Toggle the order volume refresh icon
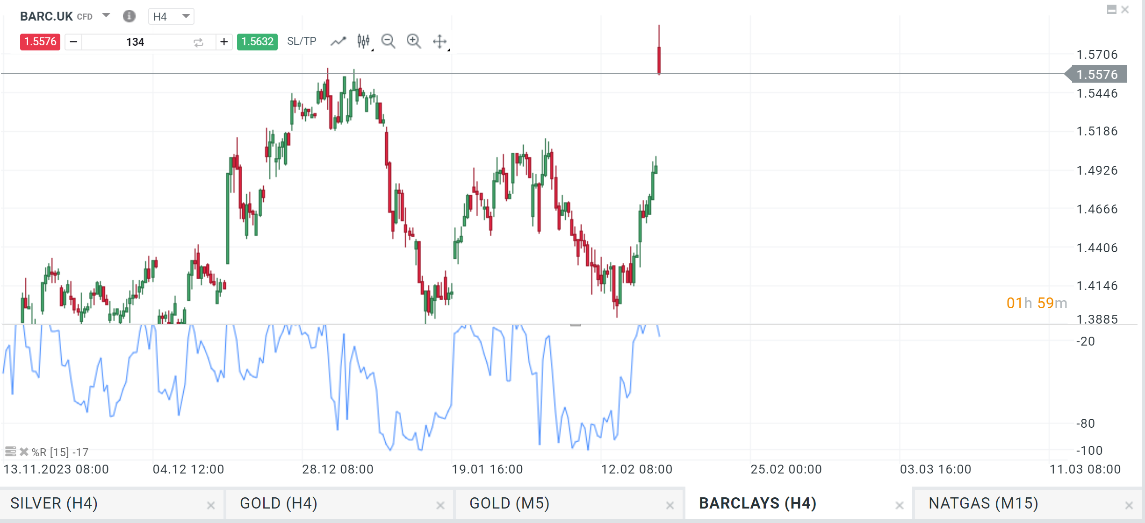This screenshot has height=523, width=1145. pyautogui.click(x=198, y=42)
